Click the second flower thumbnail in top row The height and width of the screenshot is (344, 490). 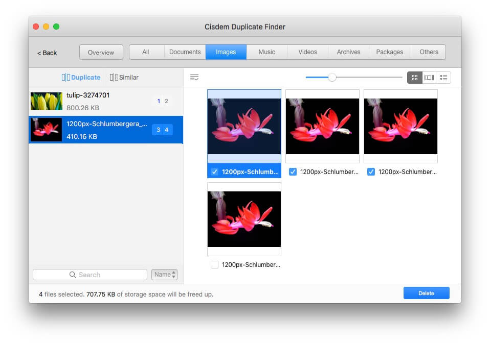[x=323, y=126]
